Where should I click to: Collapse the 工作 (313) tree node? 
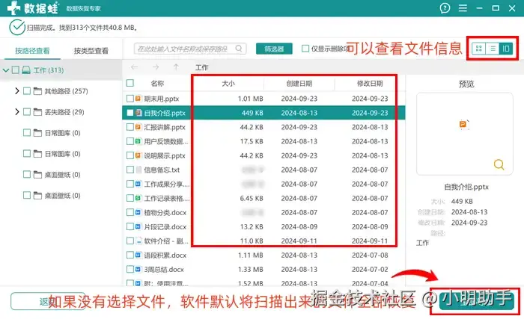click(x=6, y=70)
